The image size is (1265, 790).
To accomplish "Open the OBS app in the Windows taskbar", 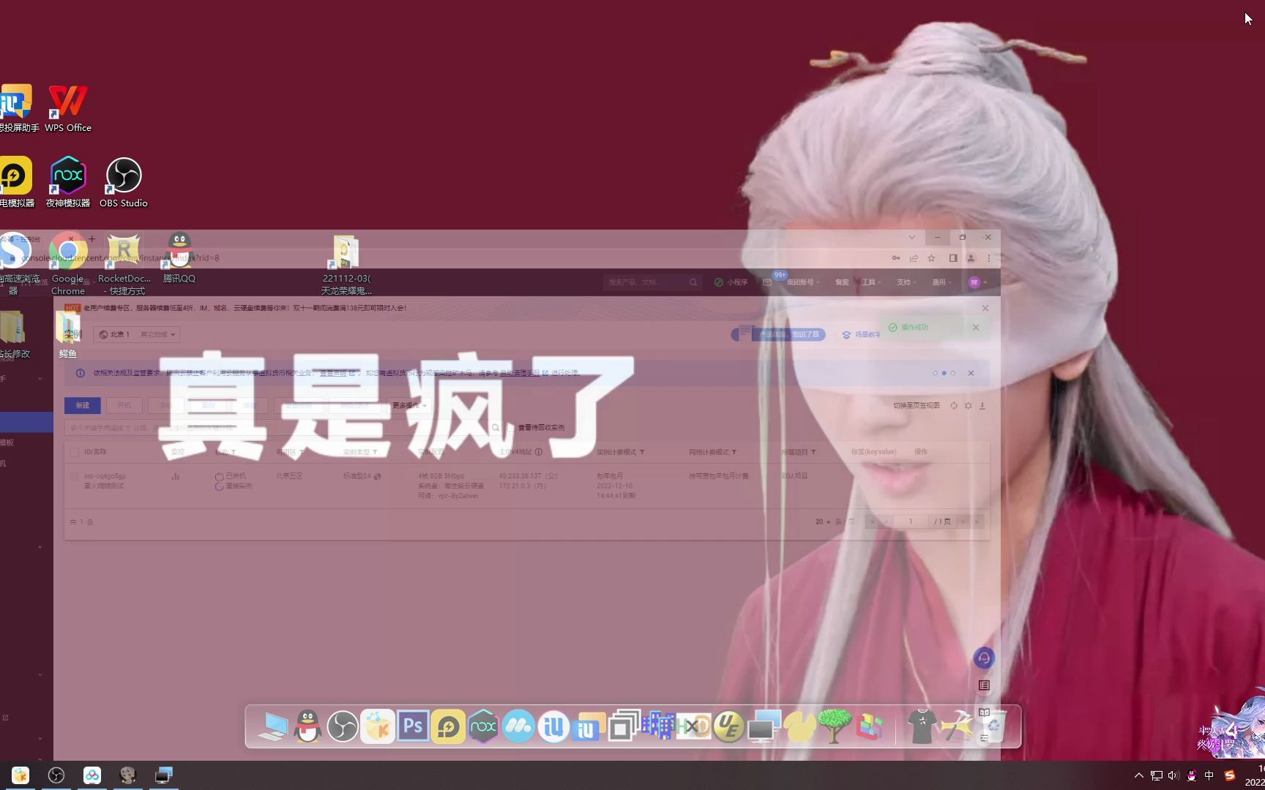I will (56, 775).
